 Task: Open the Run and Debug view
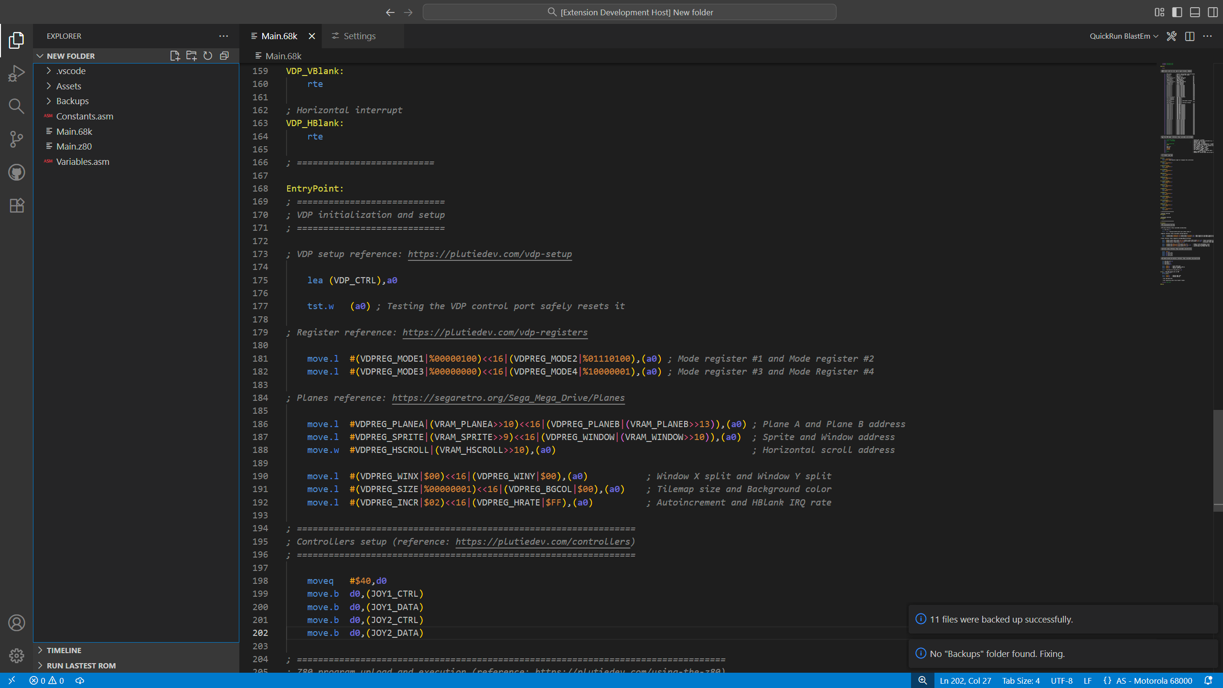point(16,74)
